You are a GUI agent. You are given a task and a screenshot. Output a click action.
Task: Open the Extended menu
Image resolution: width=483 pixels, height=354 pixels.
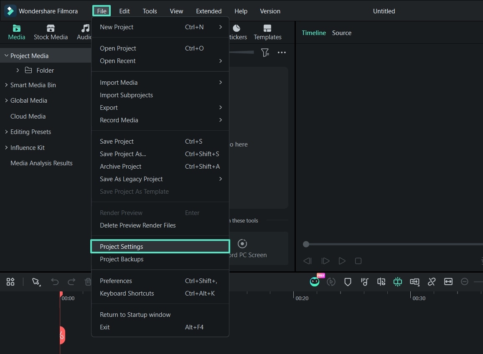point(209,11)
